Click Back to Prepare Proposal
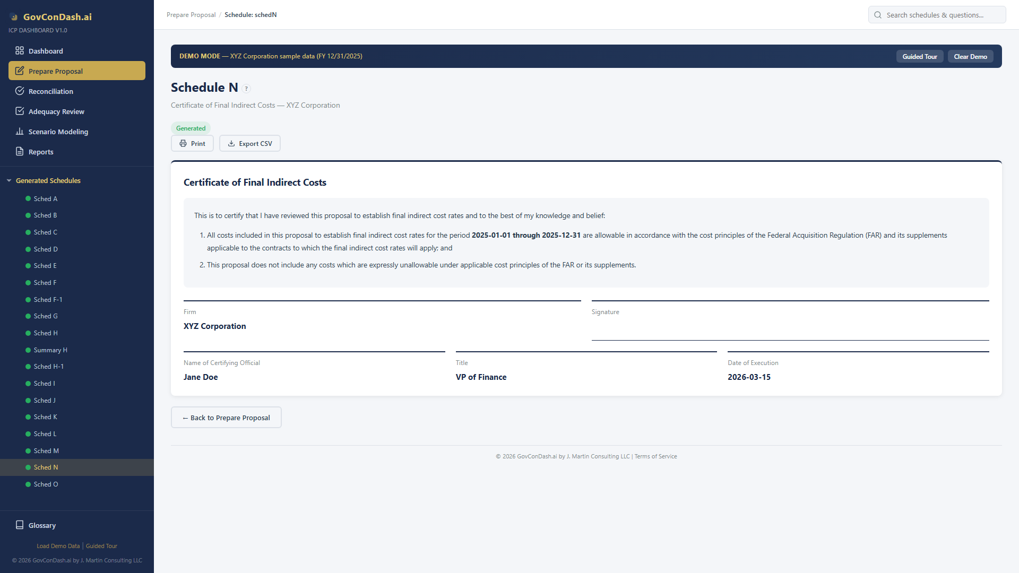Screen dimensions: 1019x573 [x=226, y=418]
